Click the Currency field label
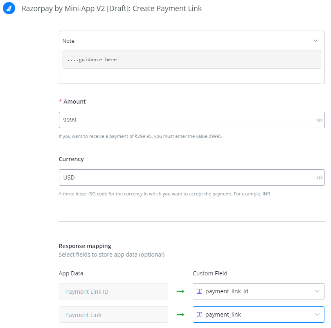This screenshot has width=331, height=328. pyautogui.click(x=71, y=159)
